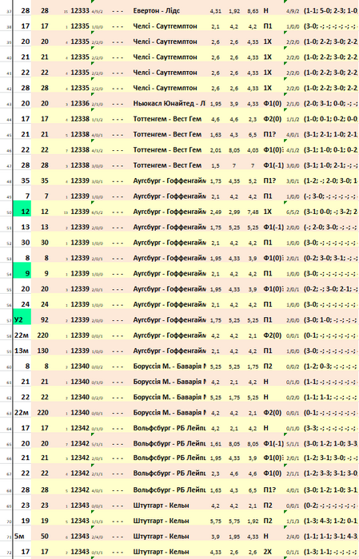Select the odds cell 2,99
Screen dimensions: 359x559
234,212
